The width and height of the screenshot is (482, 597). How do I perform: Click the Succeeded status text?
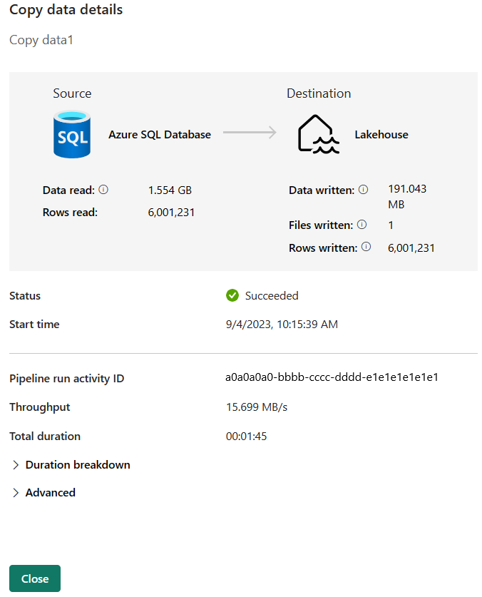[272, 296]
